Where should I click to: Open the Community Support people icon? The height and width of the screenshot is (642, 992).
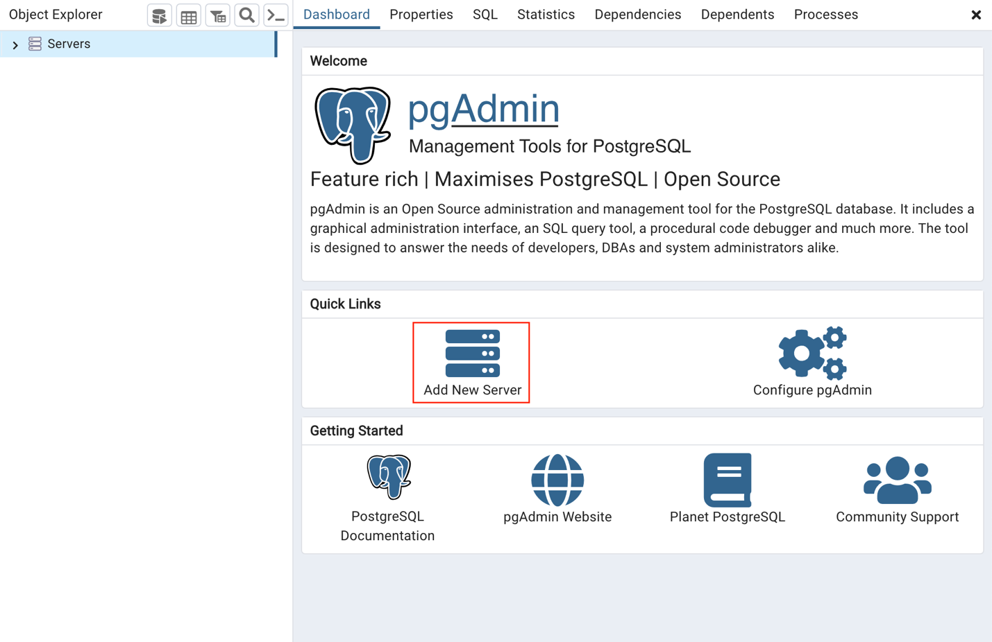pyautogui.click(x=898, y=480)
